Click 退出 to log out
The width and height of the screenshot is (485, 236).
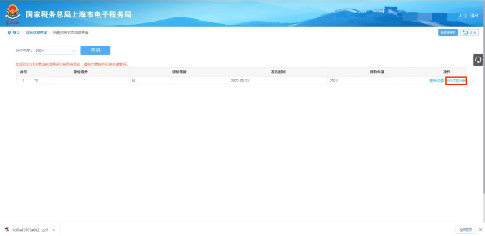point(474,16)
